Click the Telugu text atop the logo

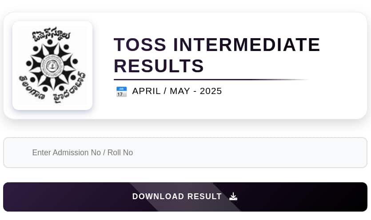click(x=52, y=34)
